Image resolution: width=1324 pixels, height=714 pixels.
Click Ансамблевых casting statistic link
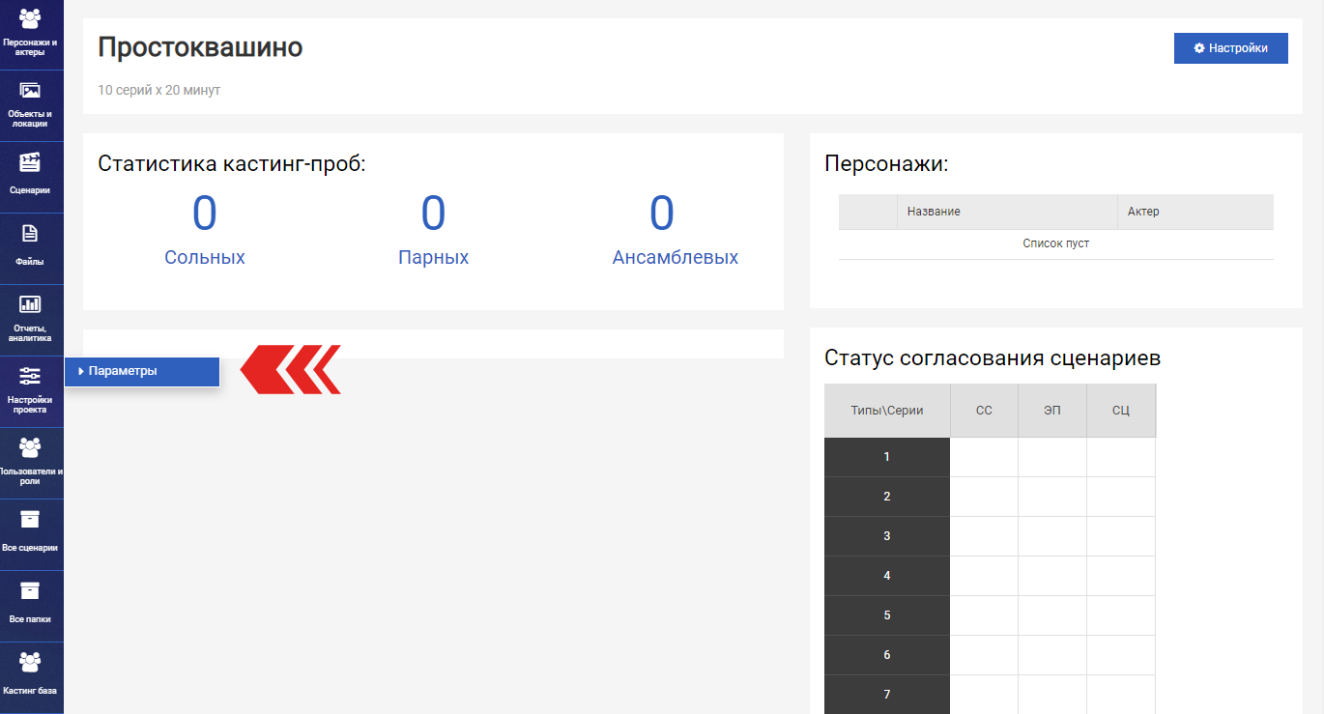pos(676,258)
